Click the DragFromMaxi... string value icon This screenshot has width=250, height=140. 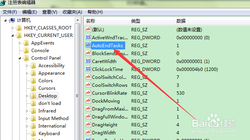88,109
